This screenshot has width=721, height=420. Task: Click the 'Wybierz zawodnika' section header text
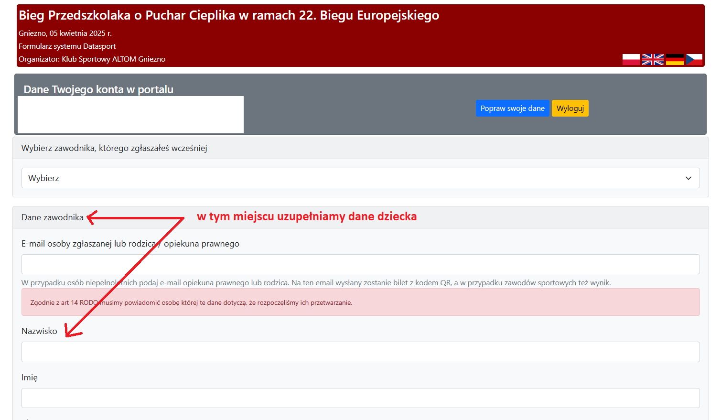114,148
